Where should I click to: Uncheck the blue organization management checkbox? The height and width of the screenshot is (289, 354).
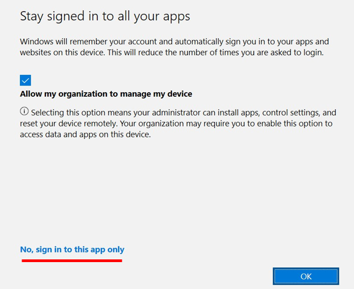[25, 80]
